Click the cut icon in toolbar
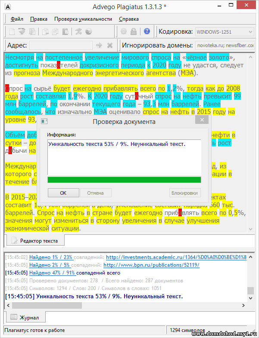Viewport: 259px width, 338px height. [x=45, y=32]
